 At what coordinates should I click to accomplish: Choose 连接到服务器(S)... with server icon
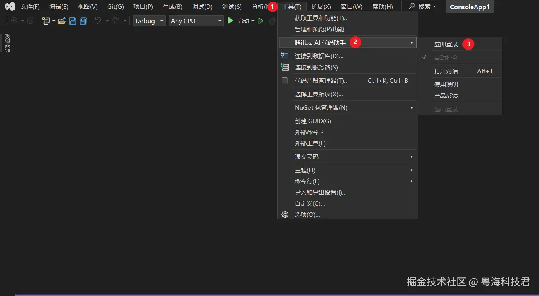(x=348, y=67)
